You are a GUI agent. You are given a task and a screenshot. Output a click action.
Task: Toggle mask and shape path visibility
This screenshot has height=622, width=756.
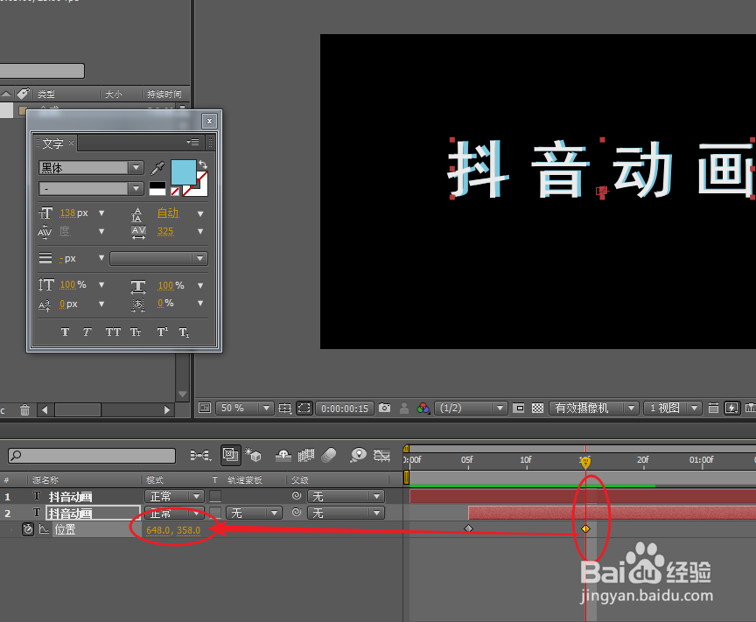coord(304,408)
